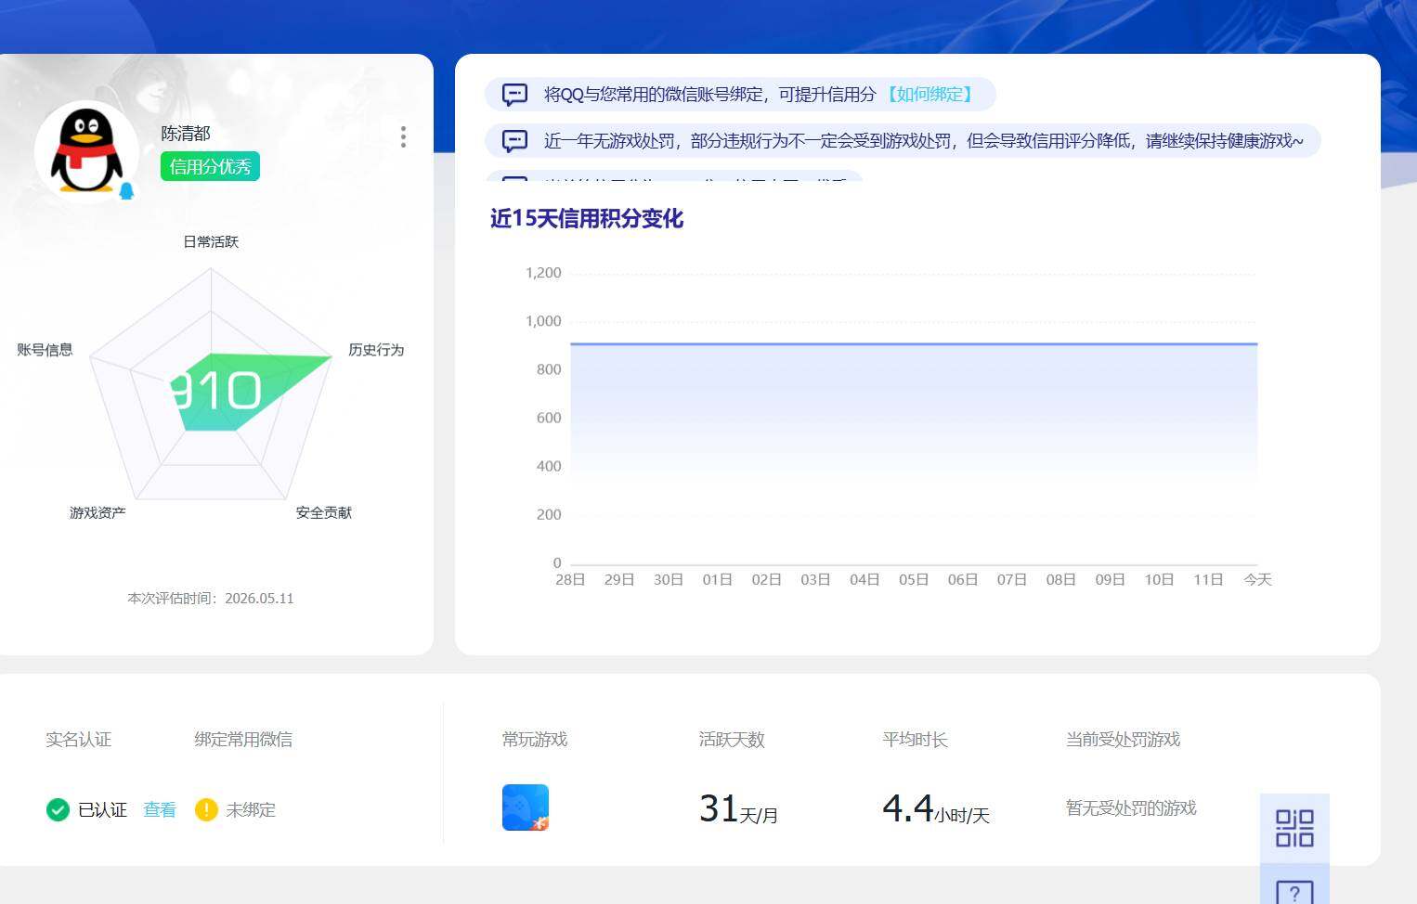Open the QR code icon

[1294, 828]
